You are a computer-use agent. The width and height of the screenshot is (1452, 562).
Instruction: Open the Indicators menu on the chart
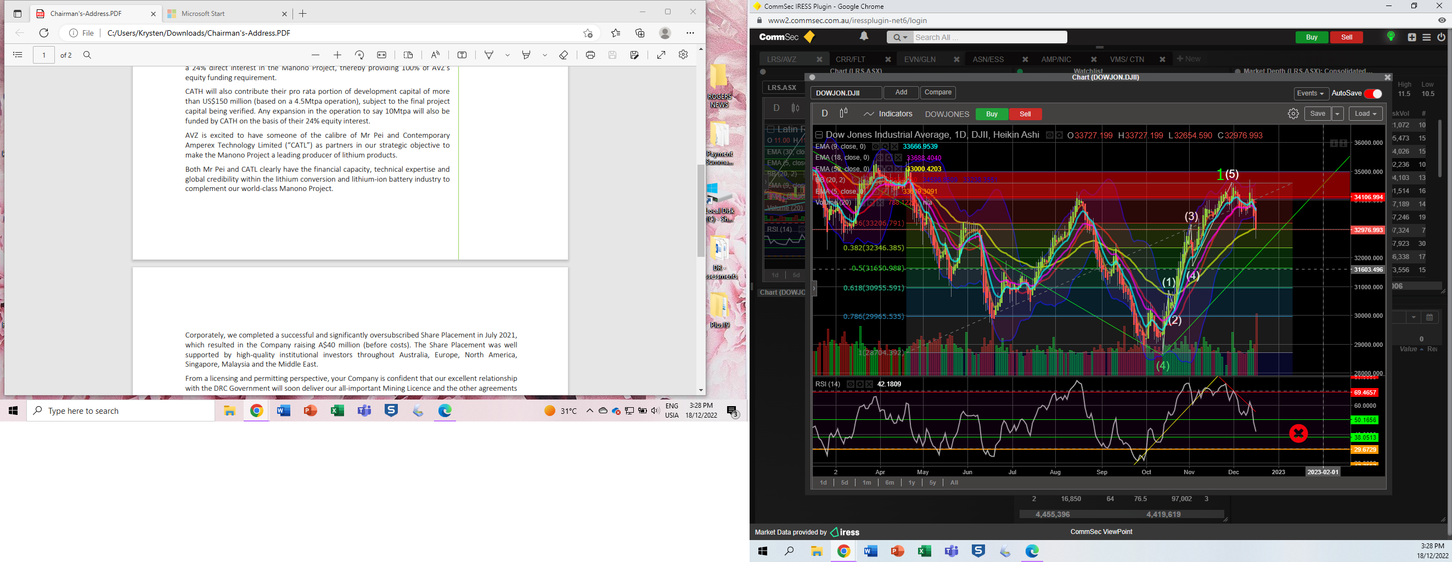pos(888,114)
